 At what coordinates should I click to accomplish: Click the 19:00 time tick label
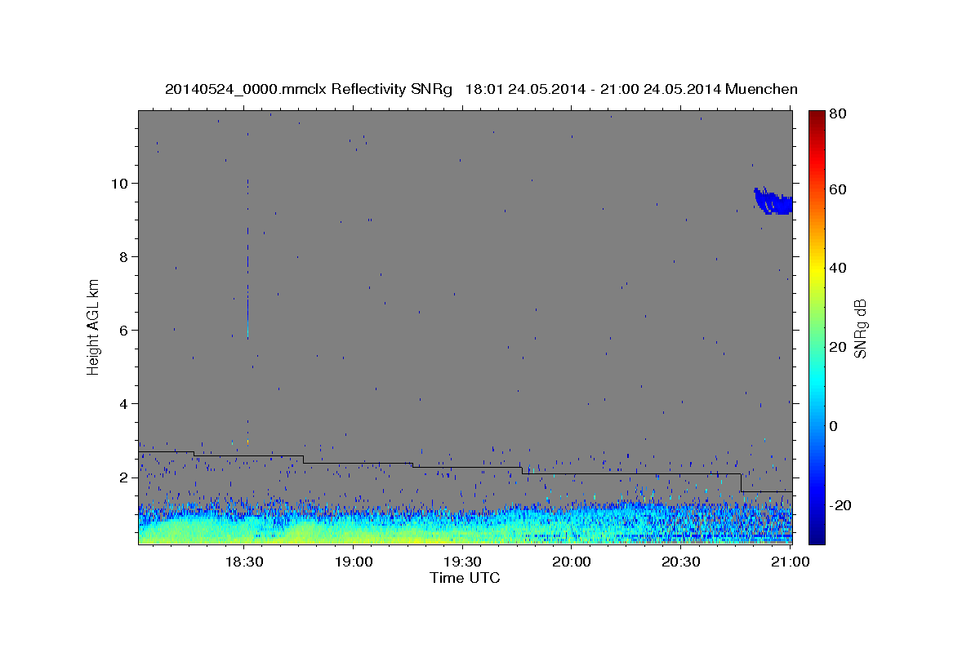(x=353, y=562)
